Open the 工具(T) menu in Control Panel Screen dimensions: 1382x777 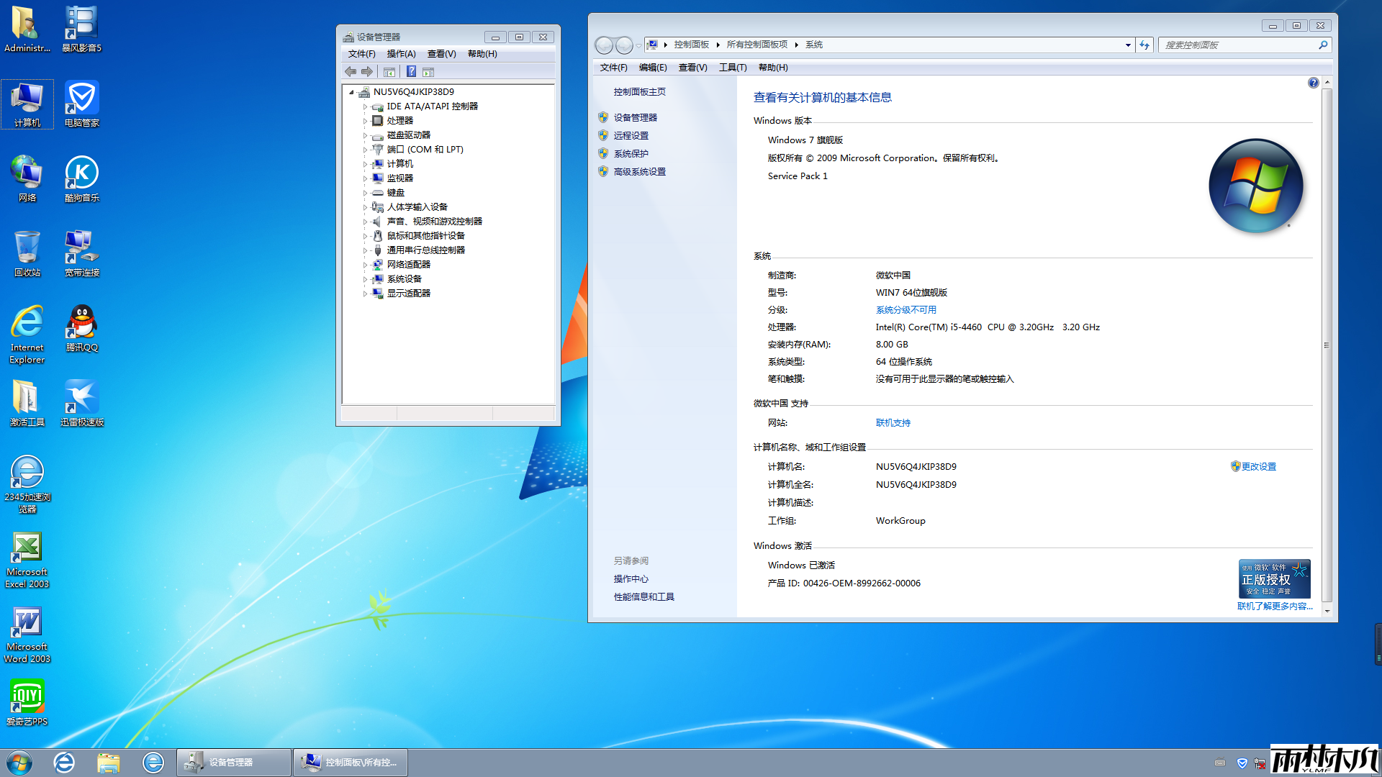732,68
